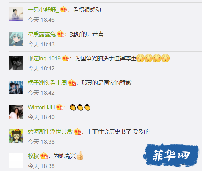Visit the 现定ing-1019 profile

tap(44, 58)
